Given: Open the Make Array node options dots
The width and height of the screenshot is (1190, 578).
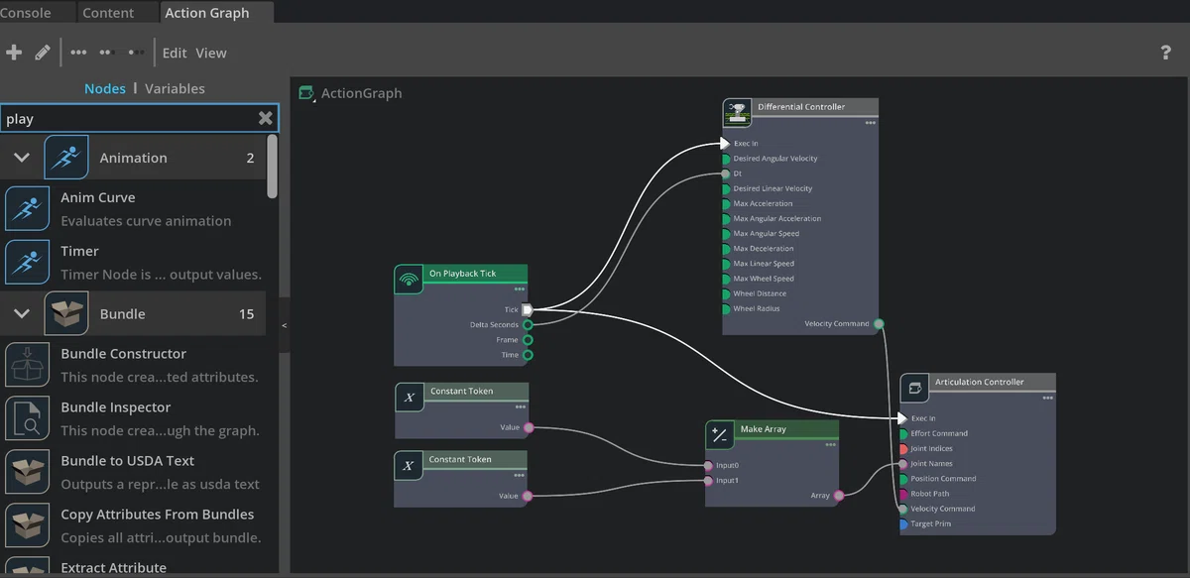Looking at the screenshot, I should 831,444.
